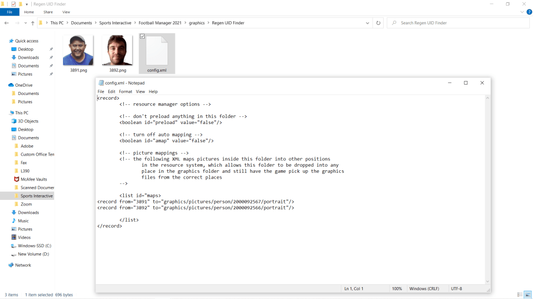Viewport: 533px width, 299px height.
Task: Open the Format menu in Notepad
Action: pos(125,91)
